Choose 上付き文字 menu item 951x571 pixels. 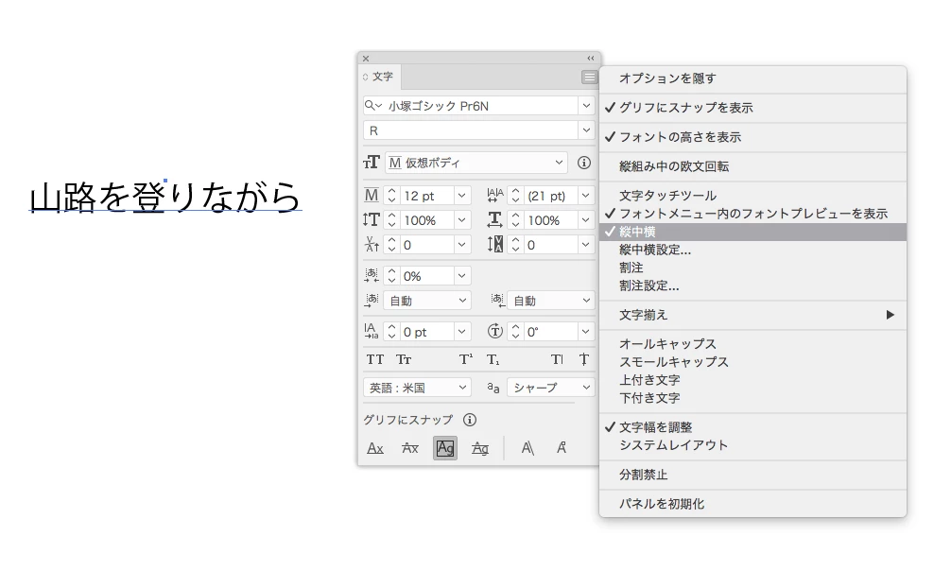click(752, 380)
